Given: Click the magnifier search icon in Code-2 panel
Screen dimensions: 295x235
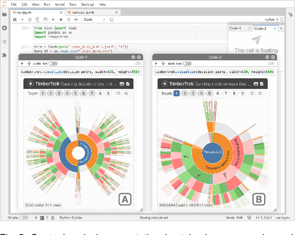Looking at the screenshot, I should tap(260, 94).
